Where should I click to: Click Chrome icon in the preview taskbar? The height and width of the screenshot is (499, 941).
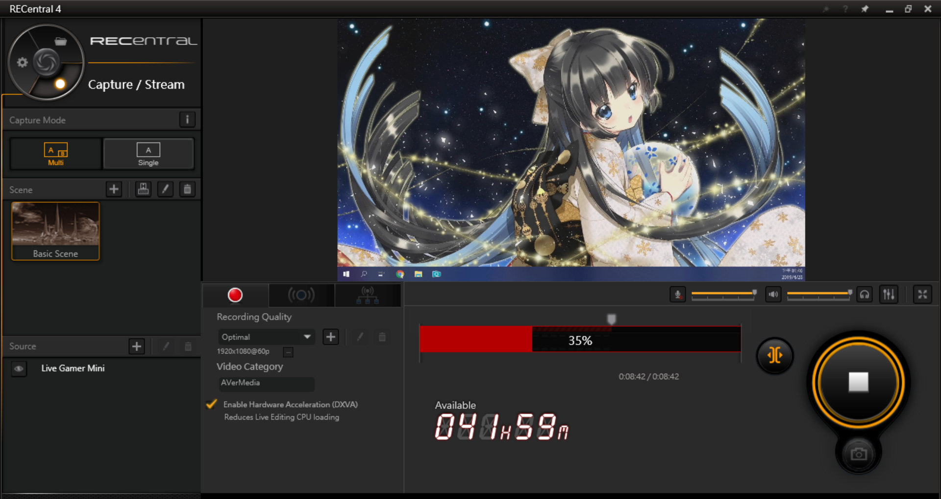pos(400,274)
